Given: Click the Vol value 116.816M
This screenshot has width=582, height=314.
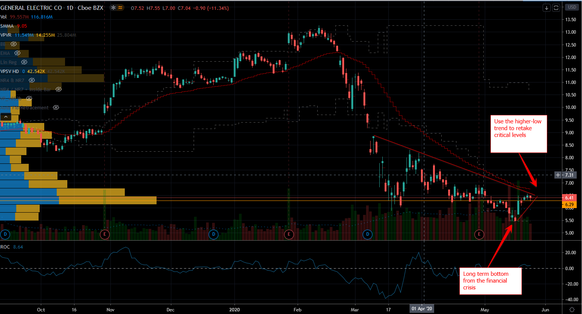Looking at the screenshot, I should tap(42, 17).
